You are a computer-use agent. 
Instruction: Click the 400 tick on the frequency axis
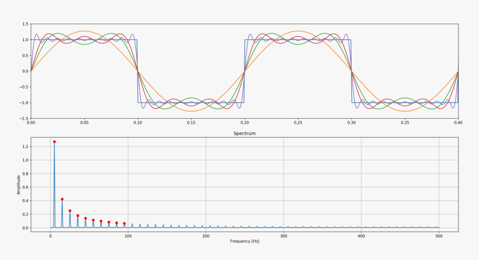pos(361,236)
